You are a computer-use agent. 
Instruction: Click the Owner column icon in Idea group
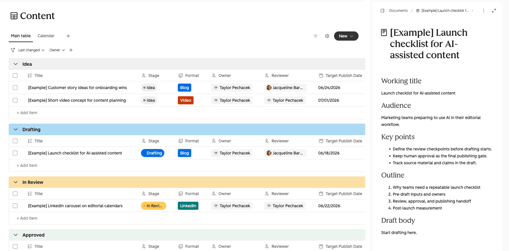pyautogui.click(x=214, y=75)
